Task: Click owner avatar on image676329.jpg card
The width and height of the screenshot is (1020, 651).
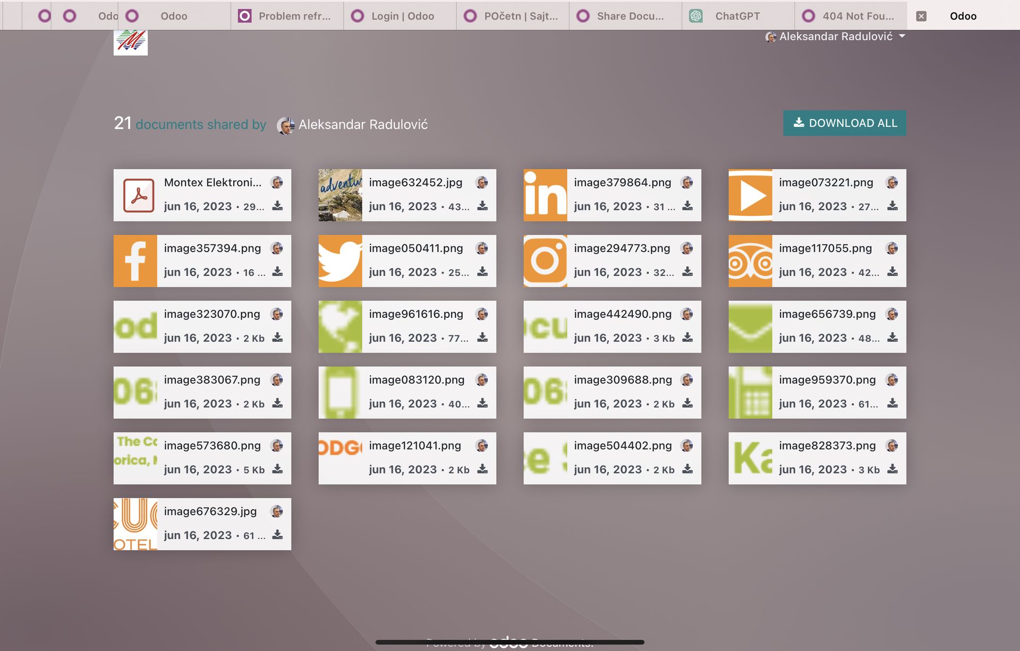Action: [277, 511]
